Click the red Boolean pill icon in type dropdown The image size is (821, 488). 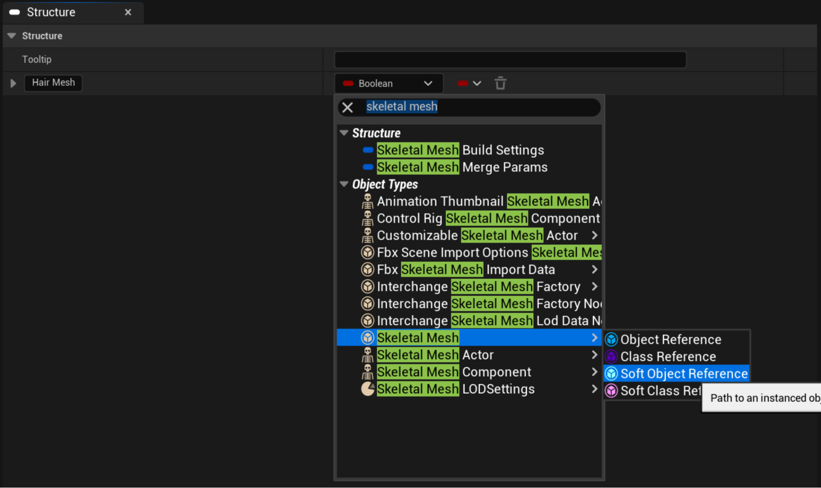(348, 83)
